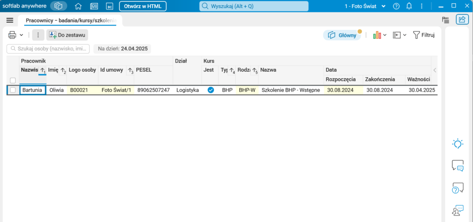Sort by Rodzaj column arrow 5
This screenshot has width=473, height=222.
tap(255, 71)
